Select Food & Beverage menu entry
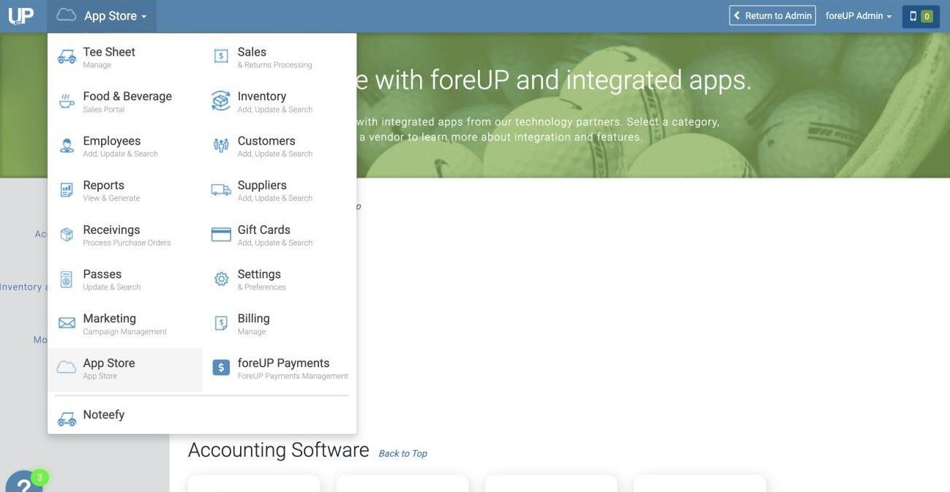This screenshot has width=950, height=492. [x=124, y=102]
